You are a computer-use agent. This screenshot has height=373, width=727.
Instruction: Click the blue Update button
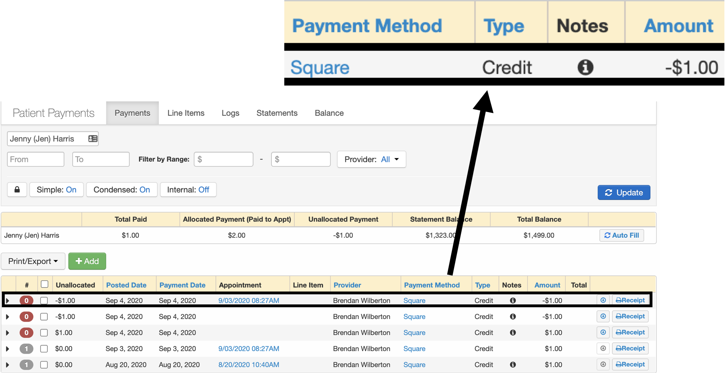coord(624,192)
